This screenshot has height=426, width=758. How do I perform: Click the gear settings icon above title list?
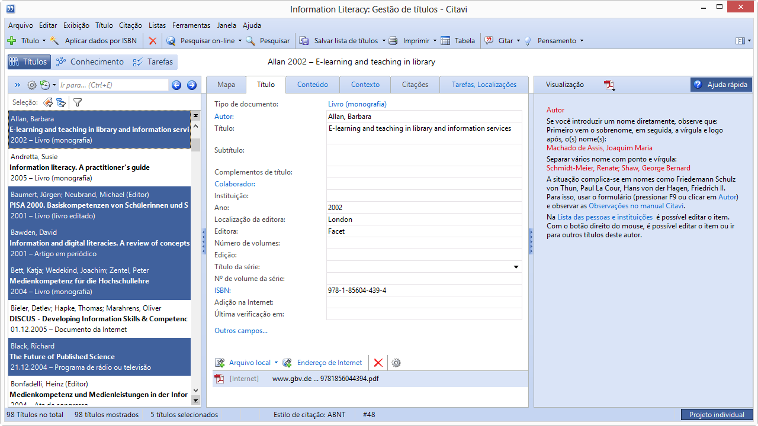pos(32,85)
